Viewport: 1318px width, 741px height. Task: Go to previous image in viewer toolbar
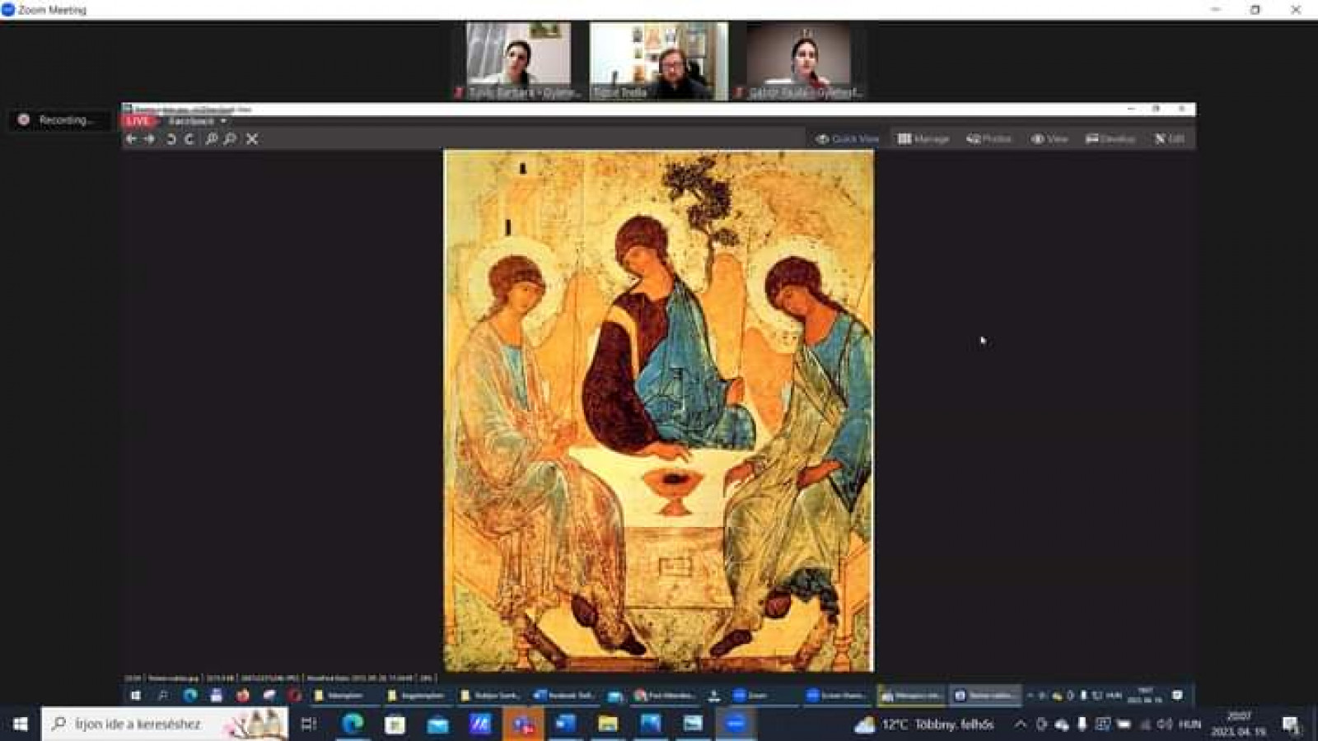coord(131,139)
